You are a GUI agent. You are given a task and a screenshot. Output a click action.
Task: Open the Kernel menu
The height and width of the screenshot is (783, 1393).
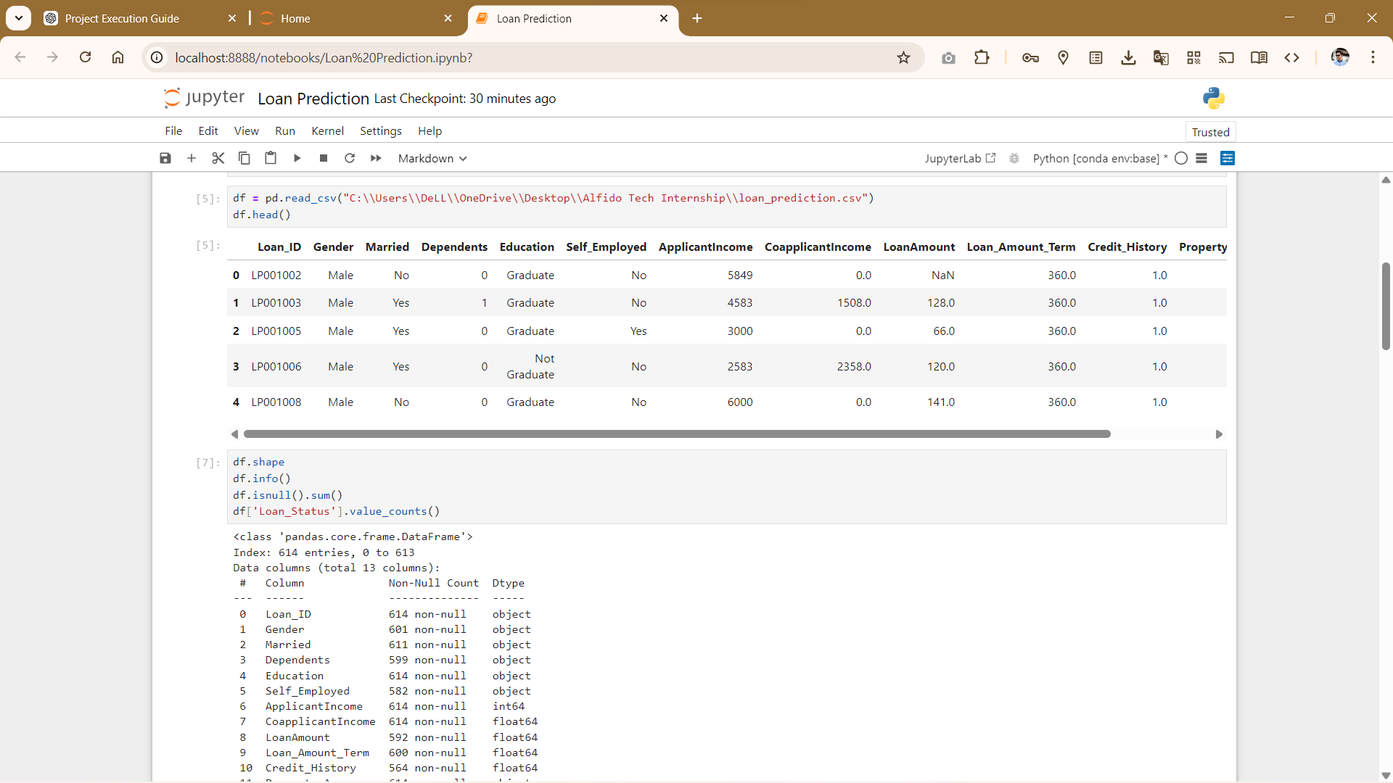coord(327,130)
